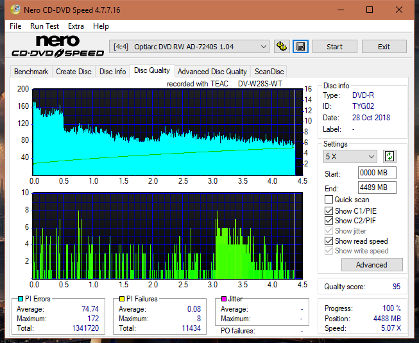The height and width of the screenshot is (343, 419).
Task: Click the cyan PI Errors legend swatch
Action: [21, 299]
